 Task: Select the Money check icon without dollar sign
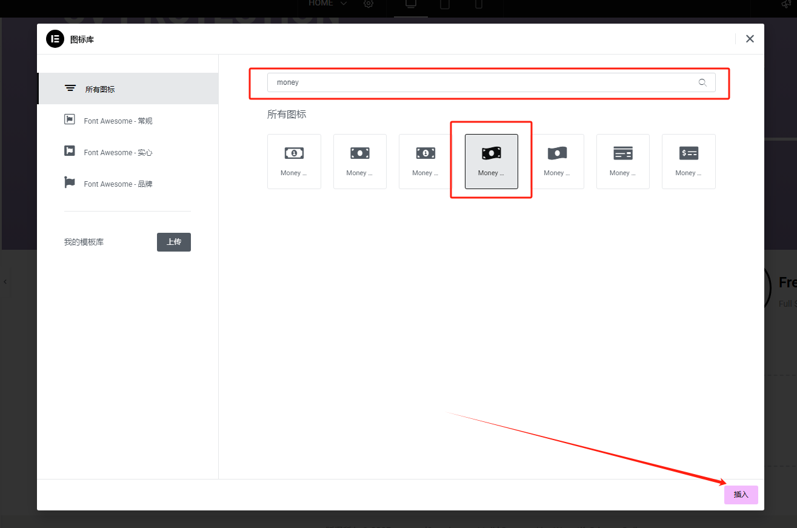[x=622, y=161]
